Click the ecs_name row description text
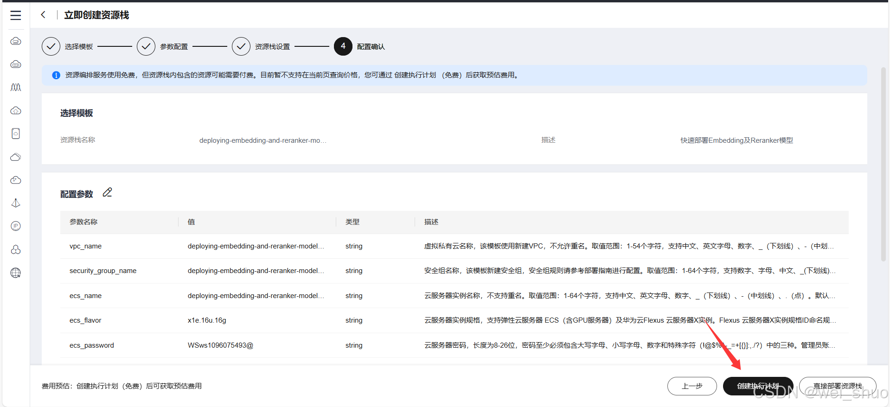Viewport: 890px width, 407px height. click(x=630, y=296)
